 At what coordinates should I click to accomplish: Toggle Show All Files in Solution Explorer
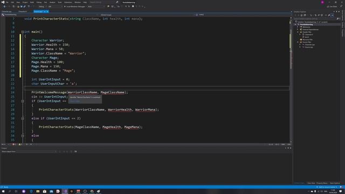[x=322, y=15]
